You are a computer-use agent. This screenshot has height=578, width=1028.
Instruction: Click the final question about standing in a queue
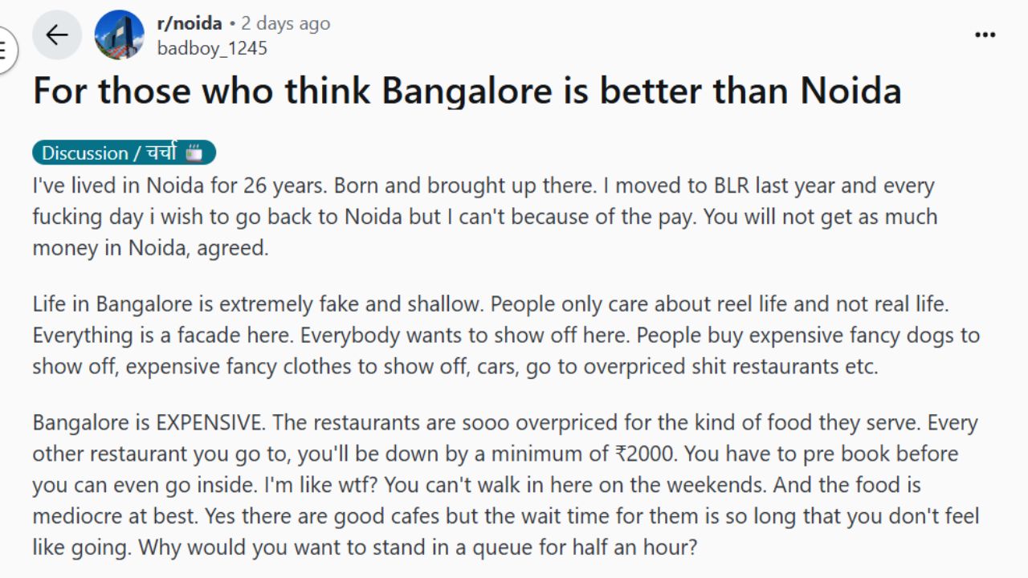[x=418, y=547]
